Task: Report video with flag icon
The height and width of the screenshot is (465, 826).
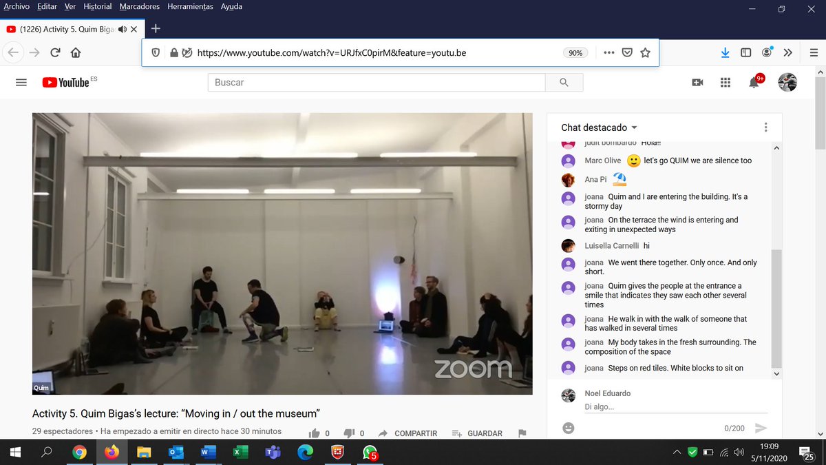Action: [x=522, y=433]
